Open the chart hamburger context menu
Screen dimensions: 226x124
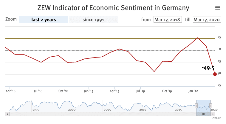point(218,7)
